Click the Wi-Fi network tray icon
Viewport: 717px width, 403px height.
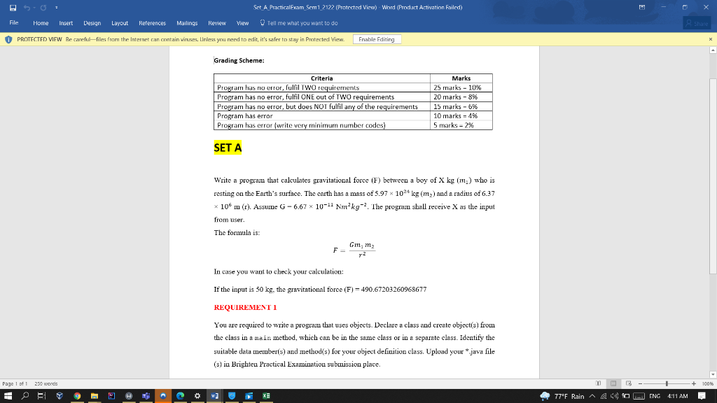[604, 396]
